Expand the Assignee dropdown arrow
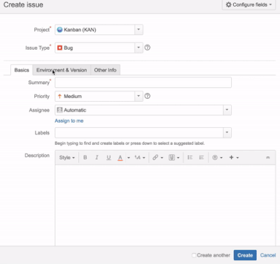The height and width of the screenshot is (264, 280). click(x=227, y=110)
